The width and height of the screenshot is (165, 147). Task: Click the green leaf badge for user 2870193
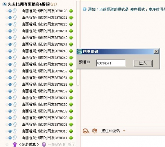pyautogui.click(x=71, y=11)
